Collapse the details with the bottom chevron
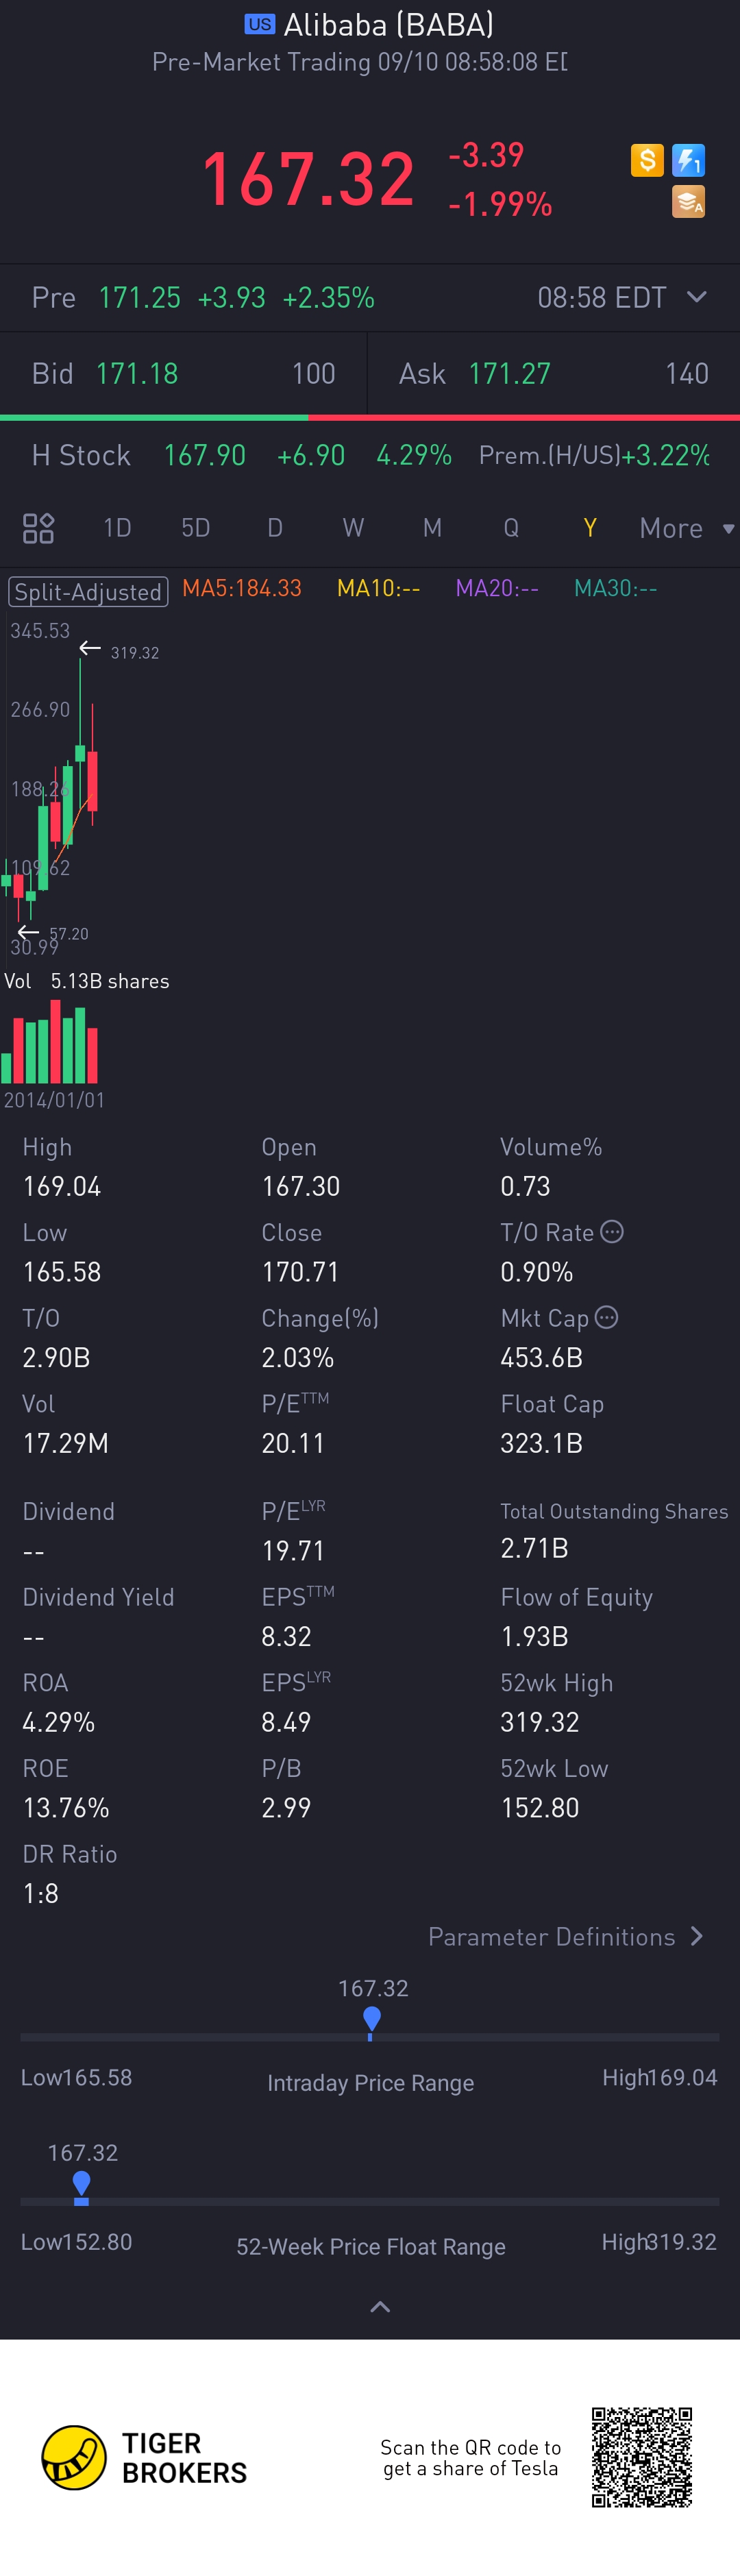The image size is (740, 2576). click(380, 2307)
